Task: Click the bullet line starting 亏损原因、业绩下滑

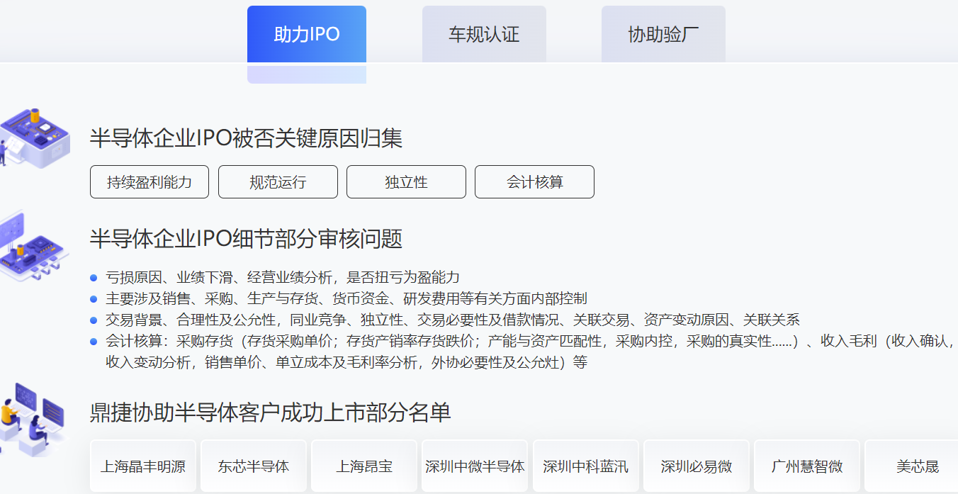Action: pos(282,277)
